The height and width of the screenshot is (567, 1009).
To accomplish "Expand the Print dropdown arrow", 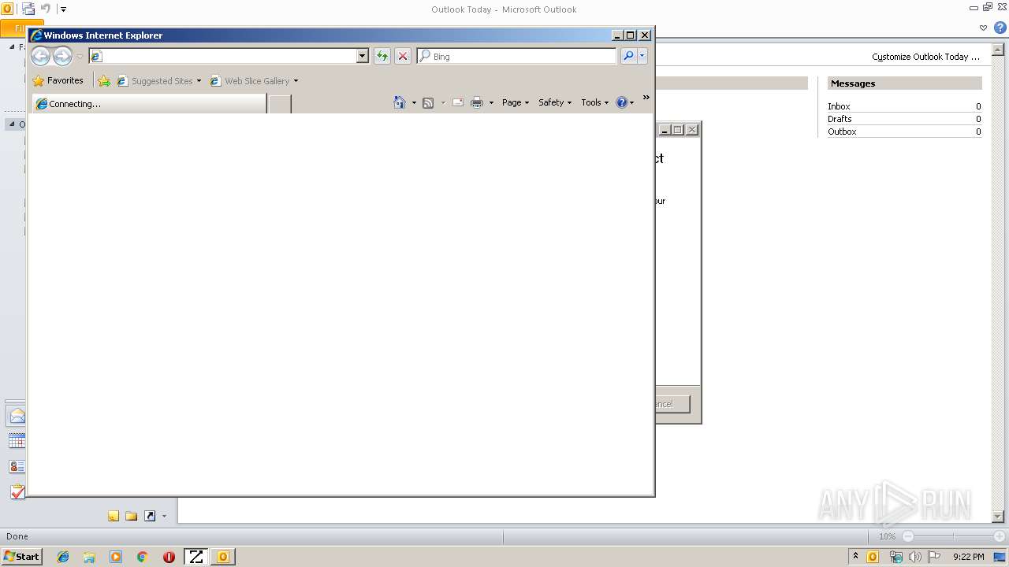I will coord(491,102).
